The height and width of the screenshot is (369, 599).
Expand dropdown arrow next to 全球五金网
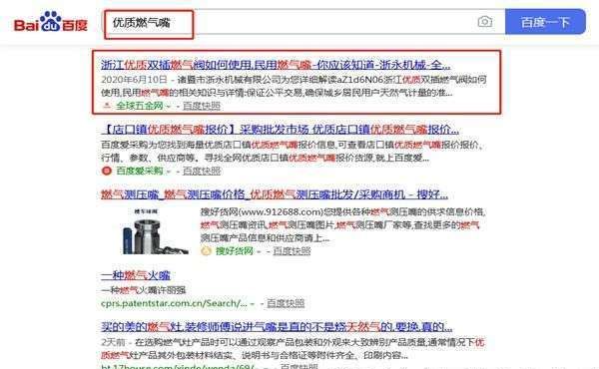pos(168,107)
